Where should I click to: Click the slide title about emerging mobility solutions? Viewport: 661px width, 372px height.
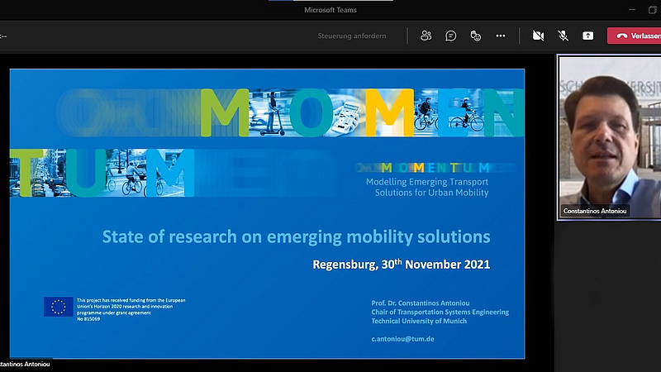[296, 237]
